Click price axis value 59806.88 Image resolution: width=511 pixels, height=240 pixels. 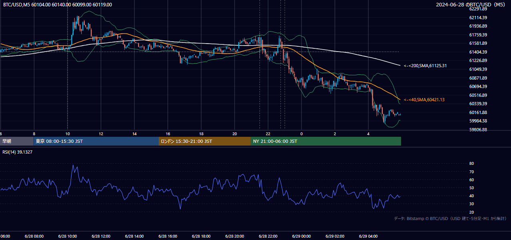(478, 130)
